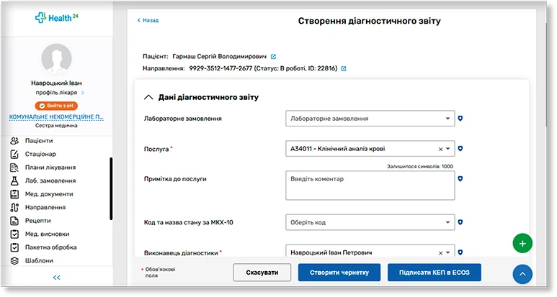The width and height of the screenshot is (557, 297).
Task: Go to Пацієнти menu item
Action: (39, 141)
